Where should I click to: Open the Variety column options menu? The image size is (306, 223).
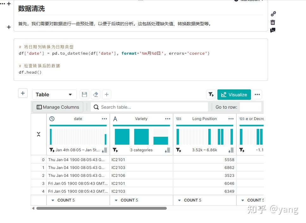click(167, 118)
